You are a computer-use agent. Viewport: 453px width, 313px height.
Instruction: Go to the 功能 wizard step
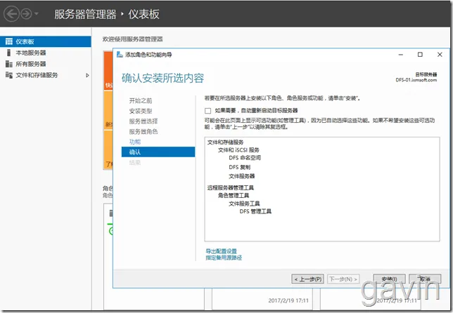[135, 142]
